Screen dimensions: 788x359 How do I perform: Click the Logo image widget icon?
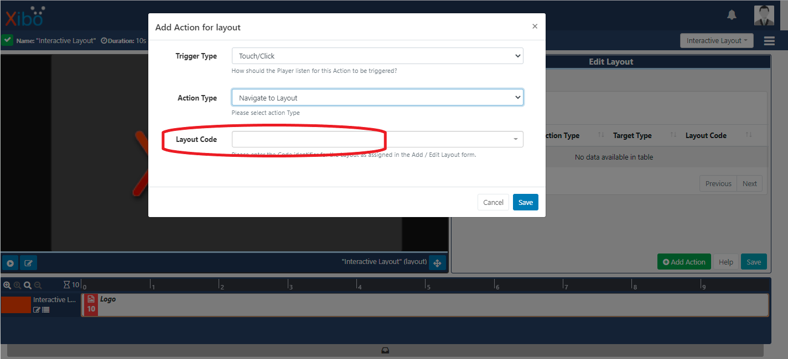click(x=91, y=299)
